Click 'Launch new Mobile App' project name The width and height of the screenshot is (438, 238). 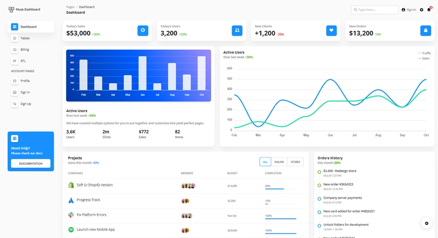(x=95, y=230)
